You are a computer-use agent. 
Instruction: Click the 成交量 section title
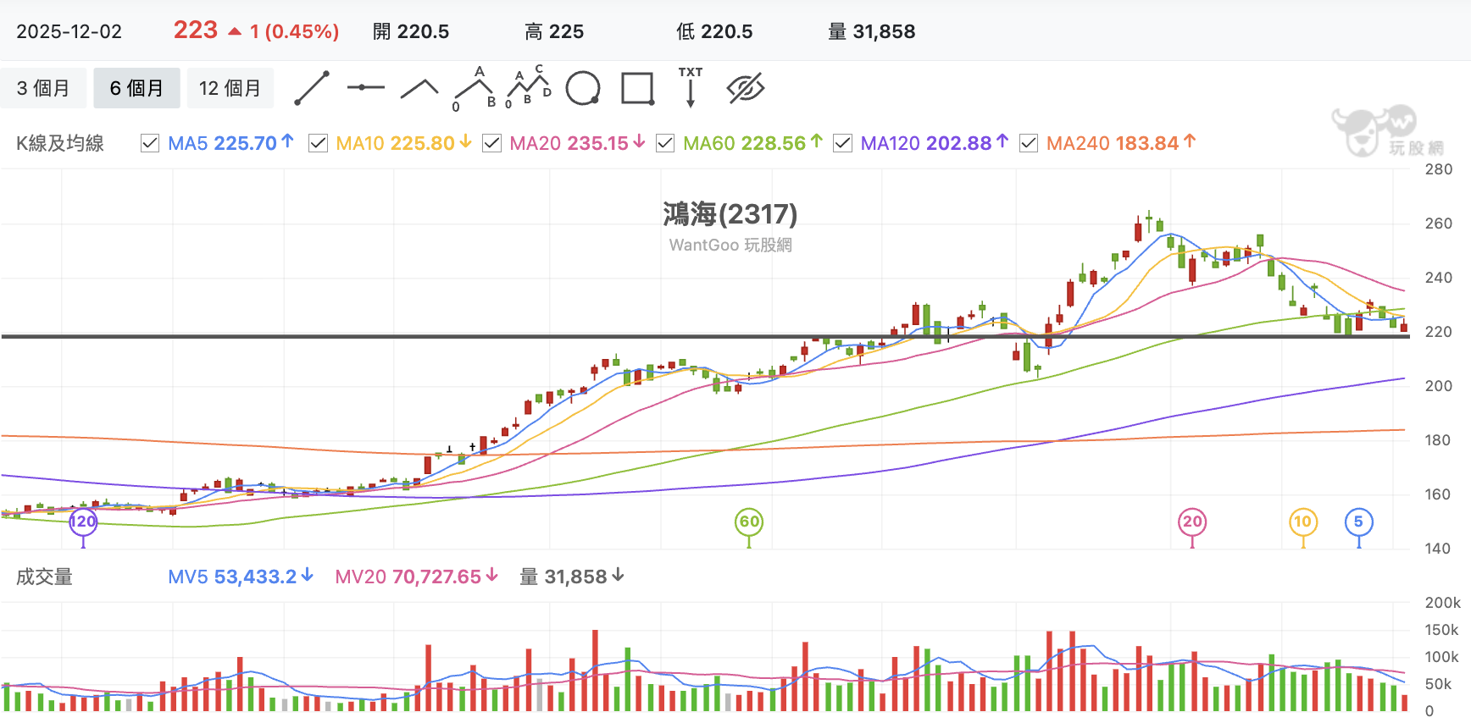pos(45,577)
